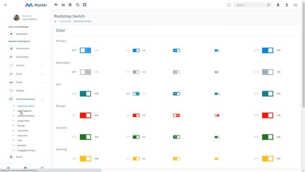Open Pace submenu item
Screen dimensions: 305x172
(x=20, y=140)
